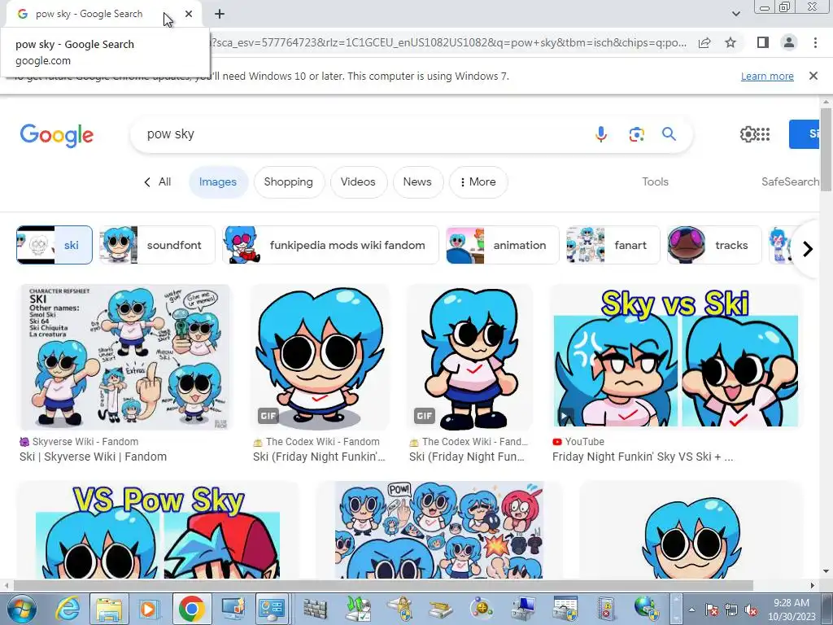Expand the More search filters menu
This screenshot has height=625, width=833.
pyautogui.click(x=478, y=181)
